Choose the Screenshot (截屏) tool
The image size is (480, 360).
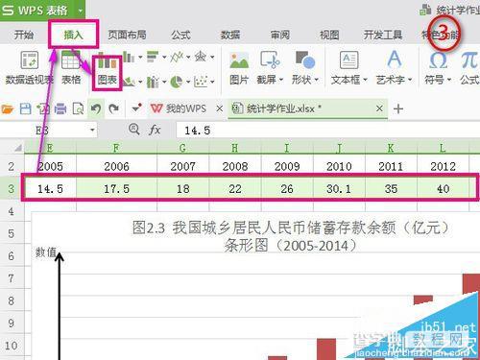click(x=269, y=68)
